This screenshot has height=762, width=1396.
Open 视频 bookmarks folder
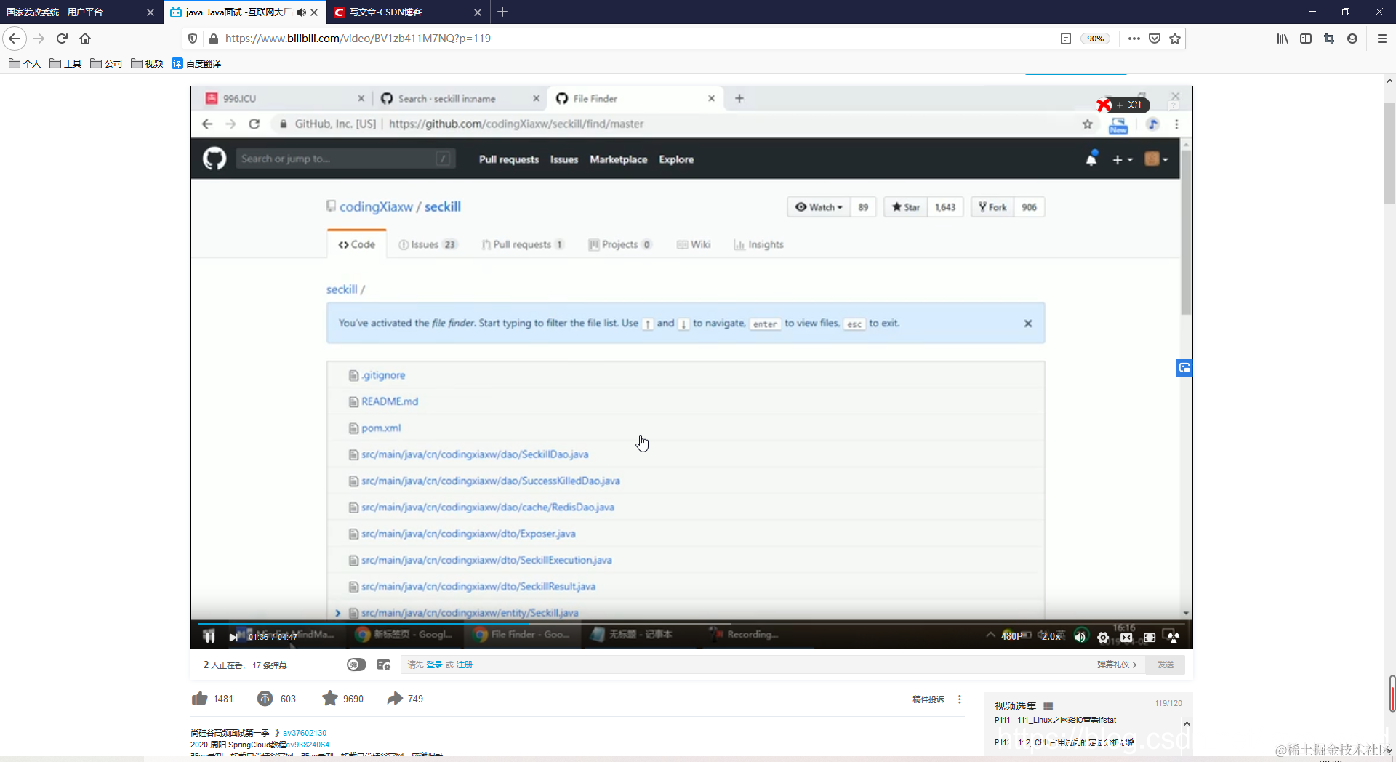coord(146,63)
